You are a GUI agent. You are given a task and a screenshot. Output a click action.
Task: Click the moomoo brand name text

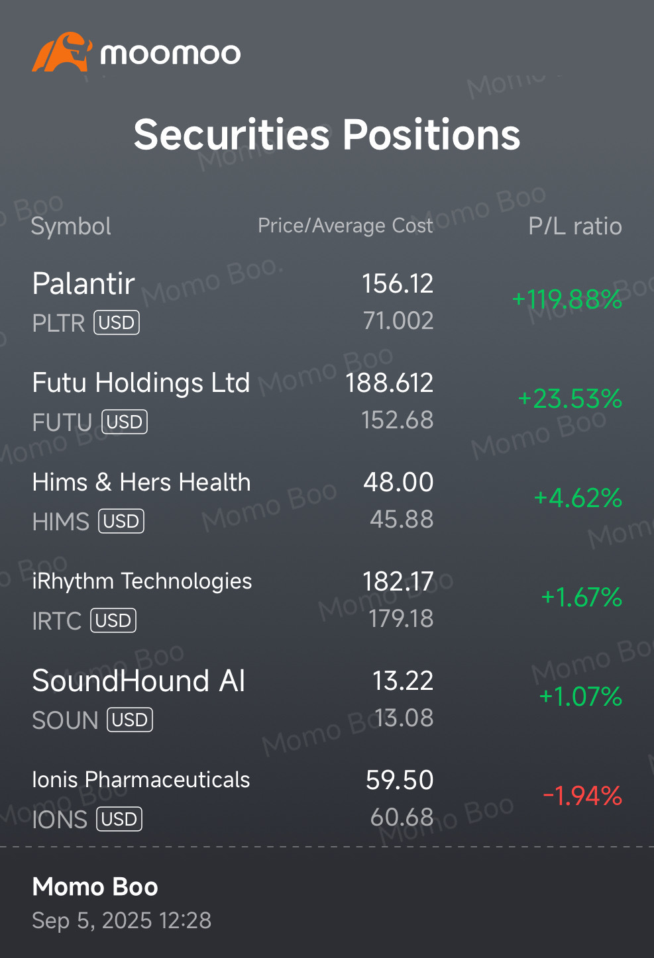(170, 54)
